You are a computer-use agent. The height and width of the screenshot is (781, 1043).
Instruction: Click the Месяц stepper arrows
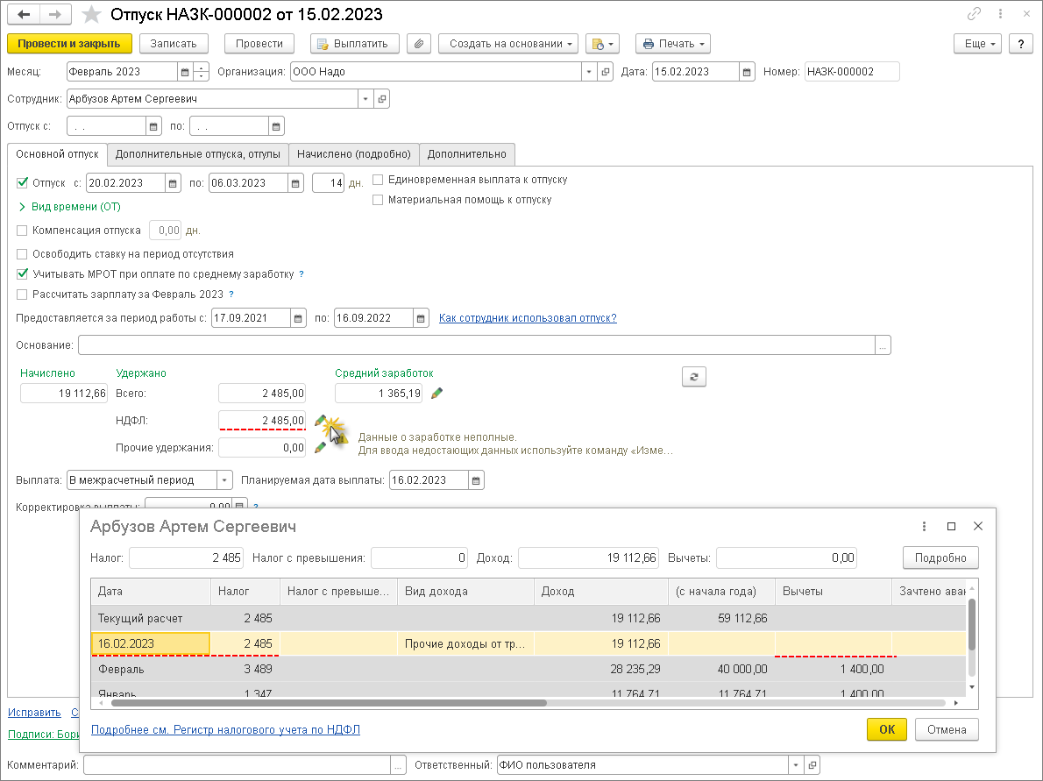(x=201, y=72)
